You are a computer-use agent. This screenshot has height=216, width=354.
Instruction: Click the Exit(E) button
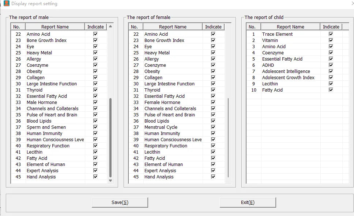point(248,202)
